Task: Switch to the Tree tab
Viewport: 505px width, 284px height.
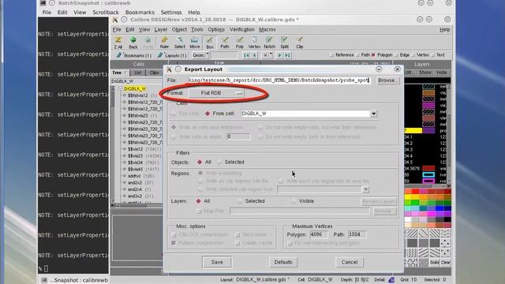Action: (x=119, y=73)
